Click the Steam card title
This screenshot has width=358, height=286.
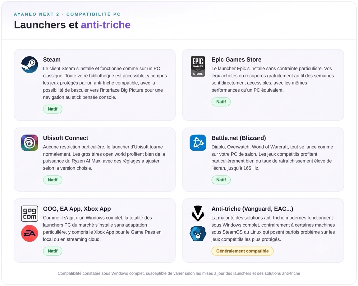click(52, 60)
